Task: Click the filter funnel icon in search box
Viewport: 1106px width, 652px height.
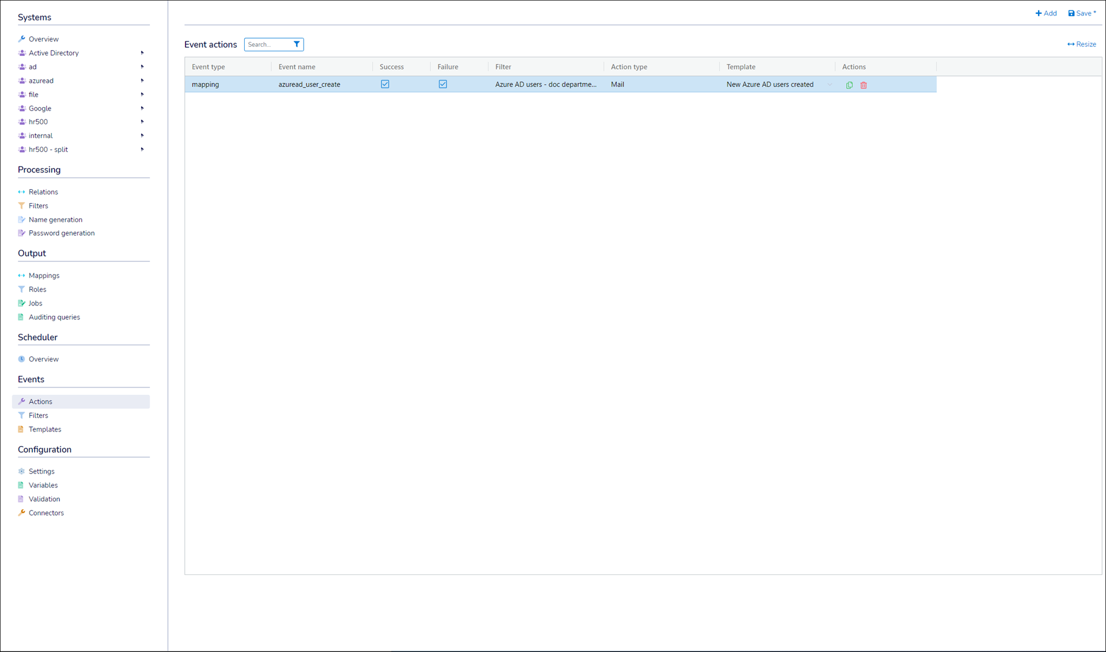Action: click(297, 44)
